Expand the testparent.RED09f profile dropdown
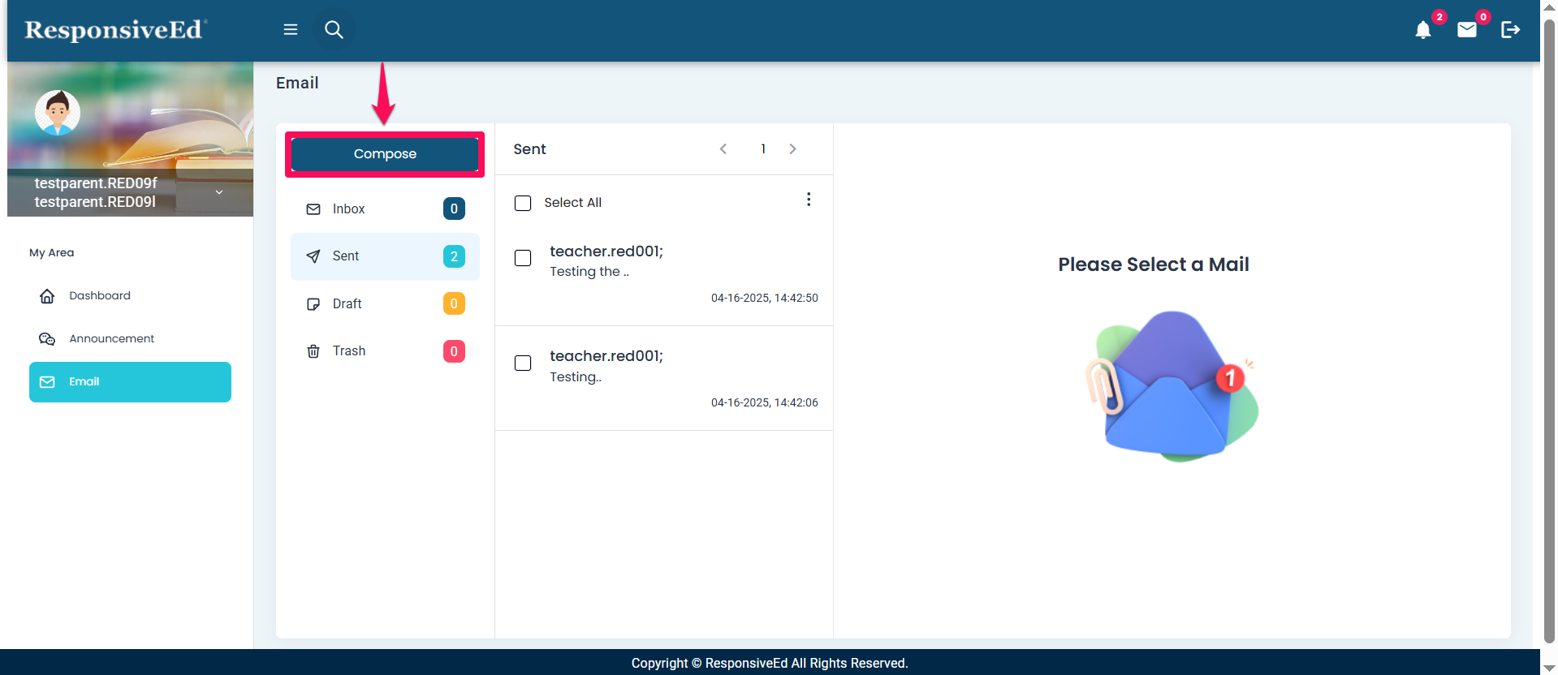The width and height of the screenshot is (1558, 675). pos(219,192)
